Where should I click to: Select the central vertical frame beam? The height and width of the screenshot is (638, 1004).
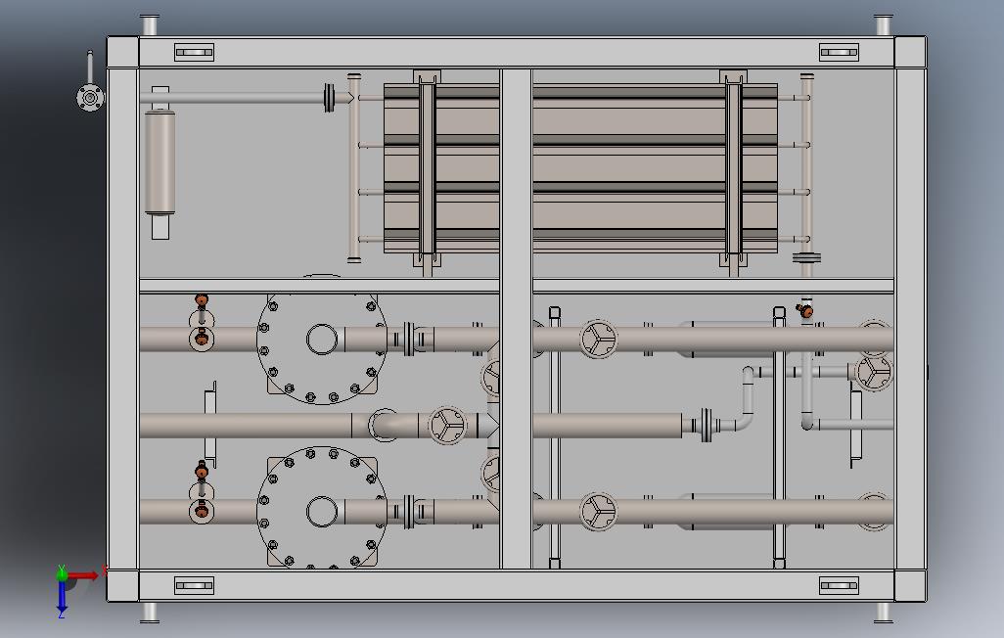click(x=516, y=318)
